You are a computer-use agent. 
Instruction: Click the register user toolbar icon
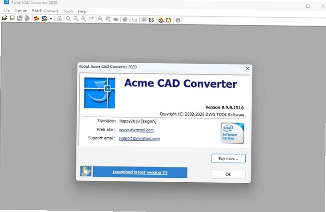coord(161,20)
